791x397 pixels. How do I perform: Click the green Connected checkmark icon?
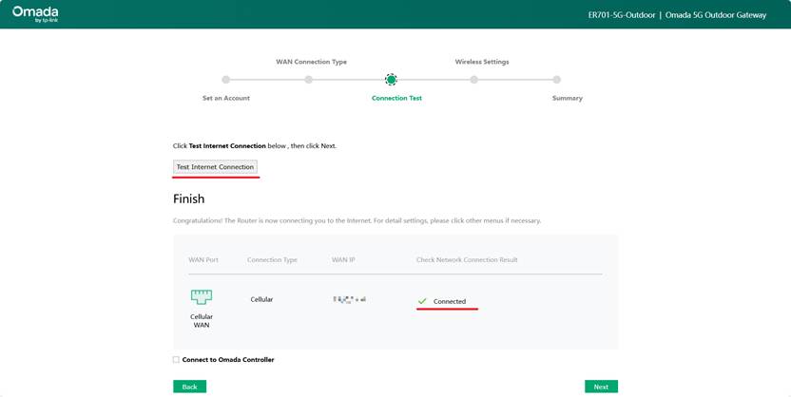click(422, 301)
